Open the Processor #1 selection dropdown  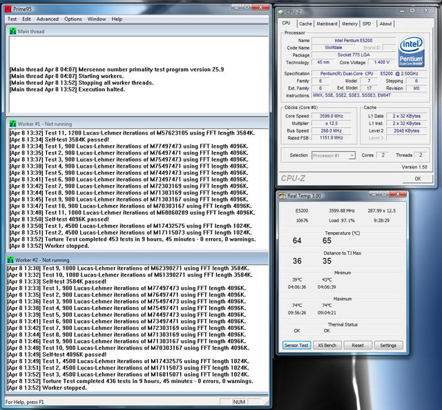334,155
